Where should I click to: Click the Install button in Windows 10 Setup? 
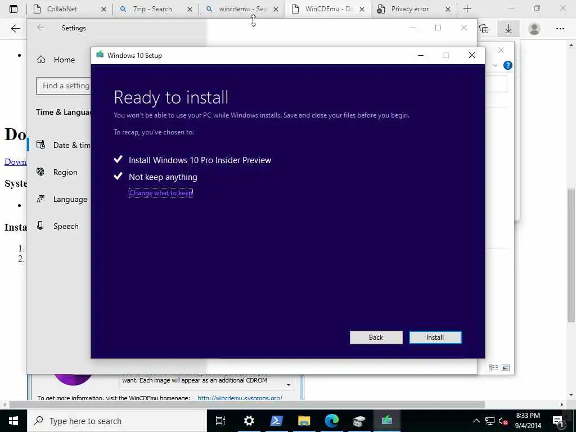tap(435, 337)
